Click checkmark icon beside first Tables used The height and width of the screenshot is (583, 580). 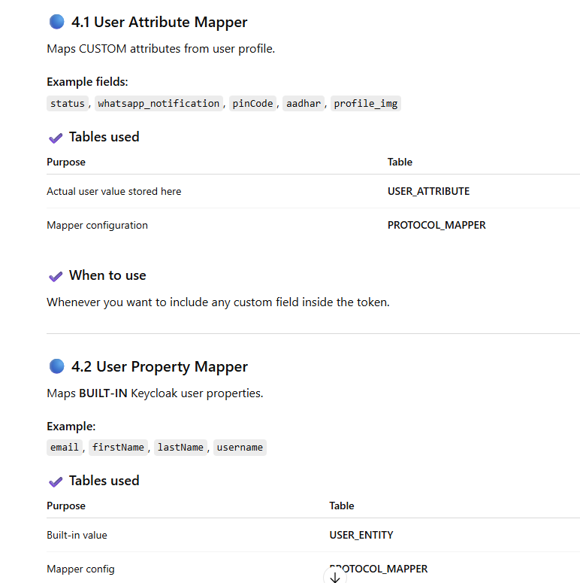(x=55, y=138)
